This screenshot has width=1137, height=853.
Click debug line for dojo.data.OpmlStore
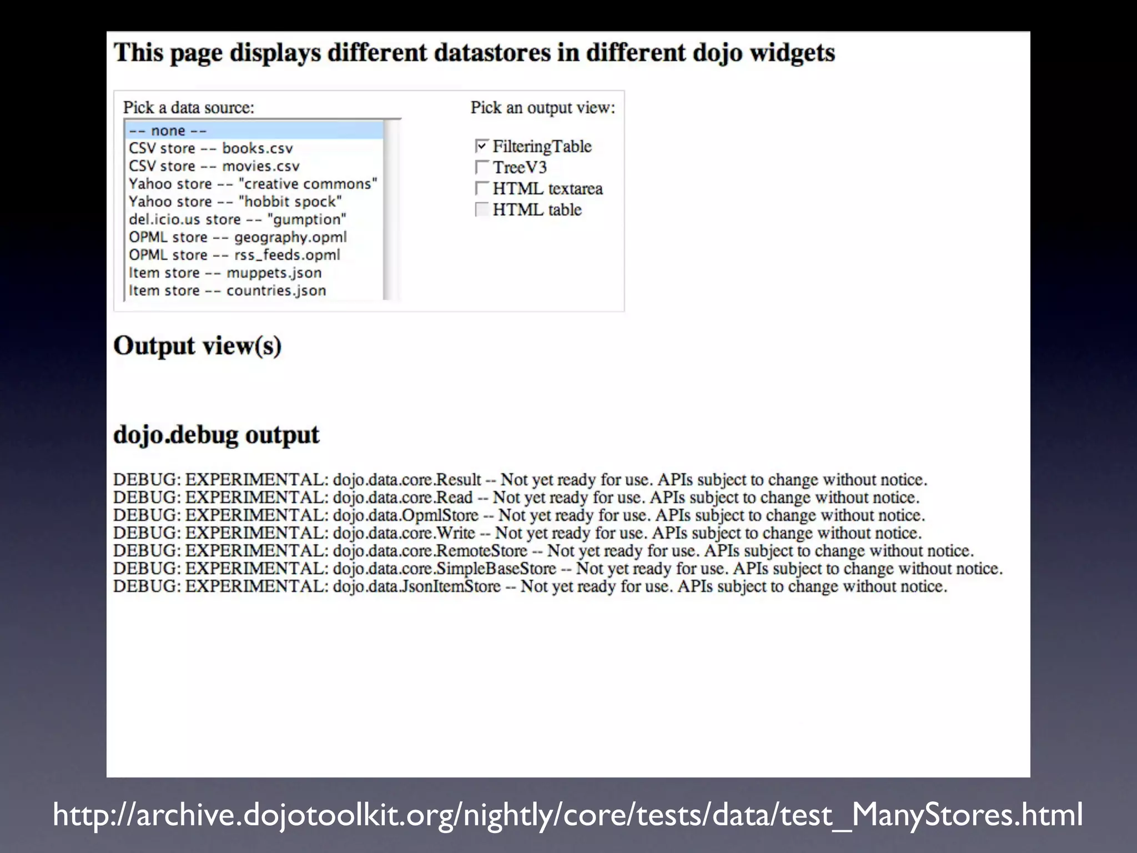pyautogui.click(x=519, y=515)
